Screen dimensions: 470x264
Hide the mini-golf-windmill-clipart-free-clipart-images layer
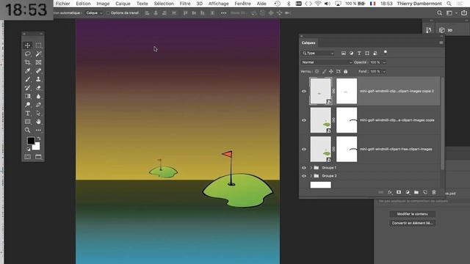[x=304, y=149]
